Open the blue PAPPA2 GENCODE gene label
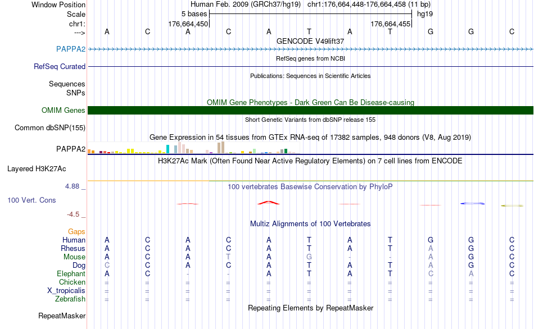This screenshot has height=329, width=534. (x=71, y=49)
